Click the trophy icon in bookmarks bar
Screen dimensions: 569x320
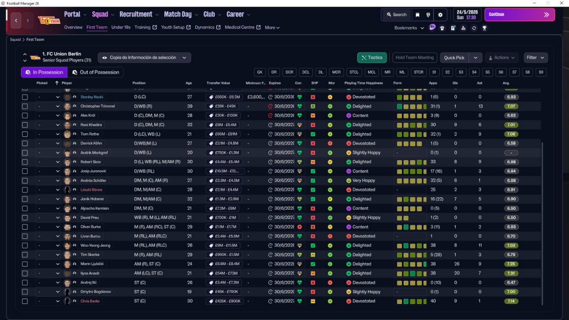(485, 28)
